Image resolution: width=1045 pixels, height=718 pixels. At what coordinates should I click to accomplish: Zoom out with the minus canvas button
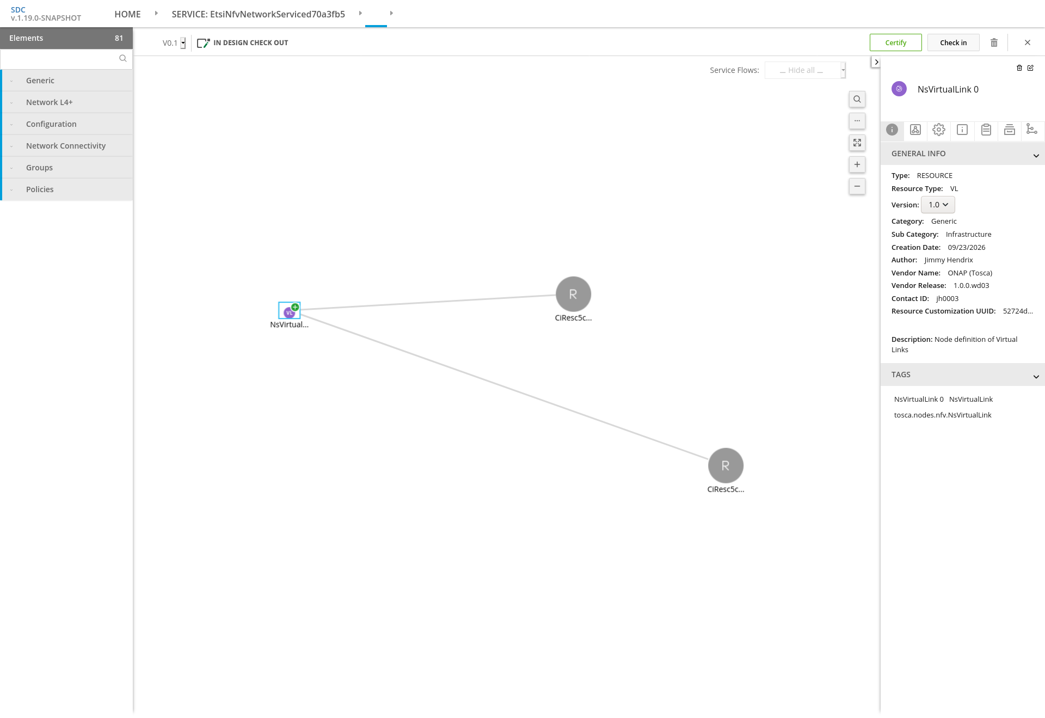[857, 186]
